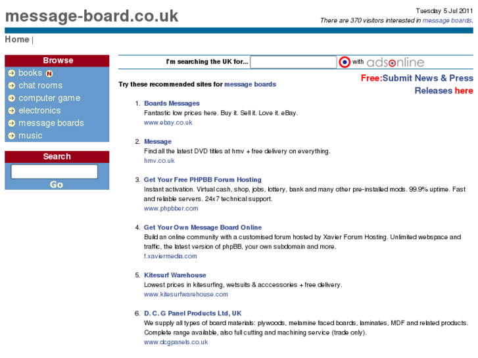Open the computer game category
This screenshot has height=358, width=478.
point(49,98)
